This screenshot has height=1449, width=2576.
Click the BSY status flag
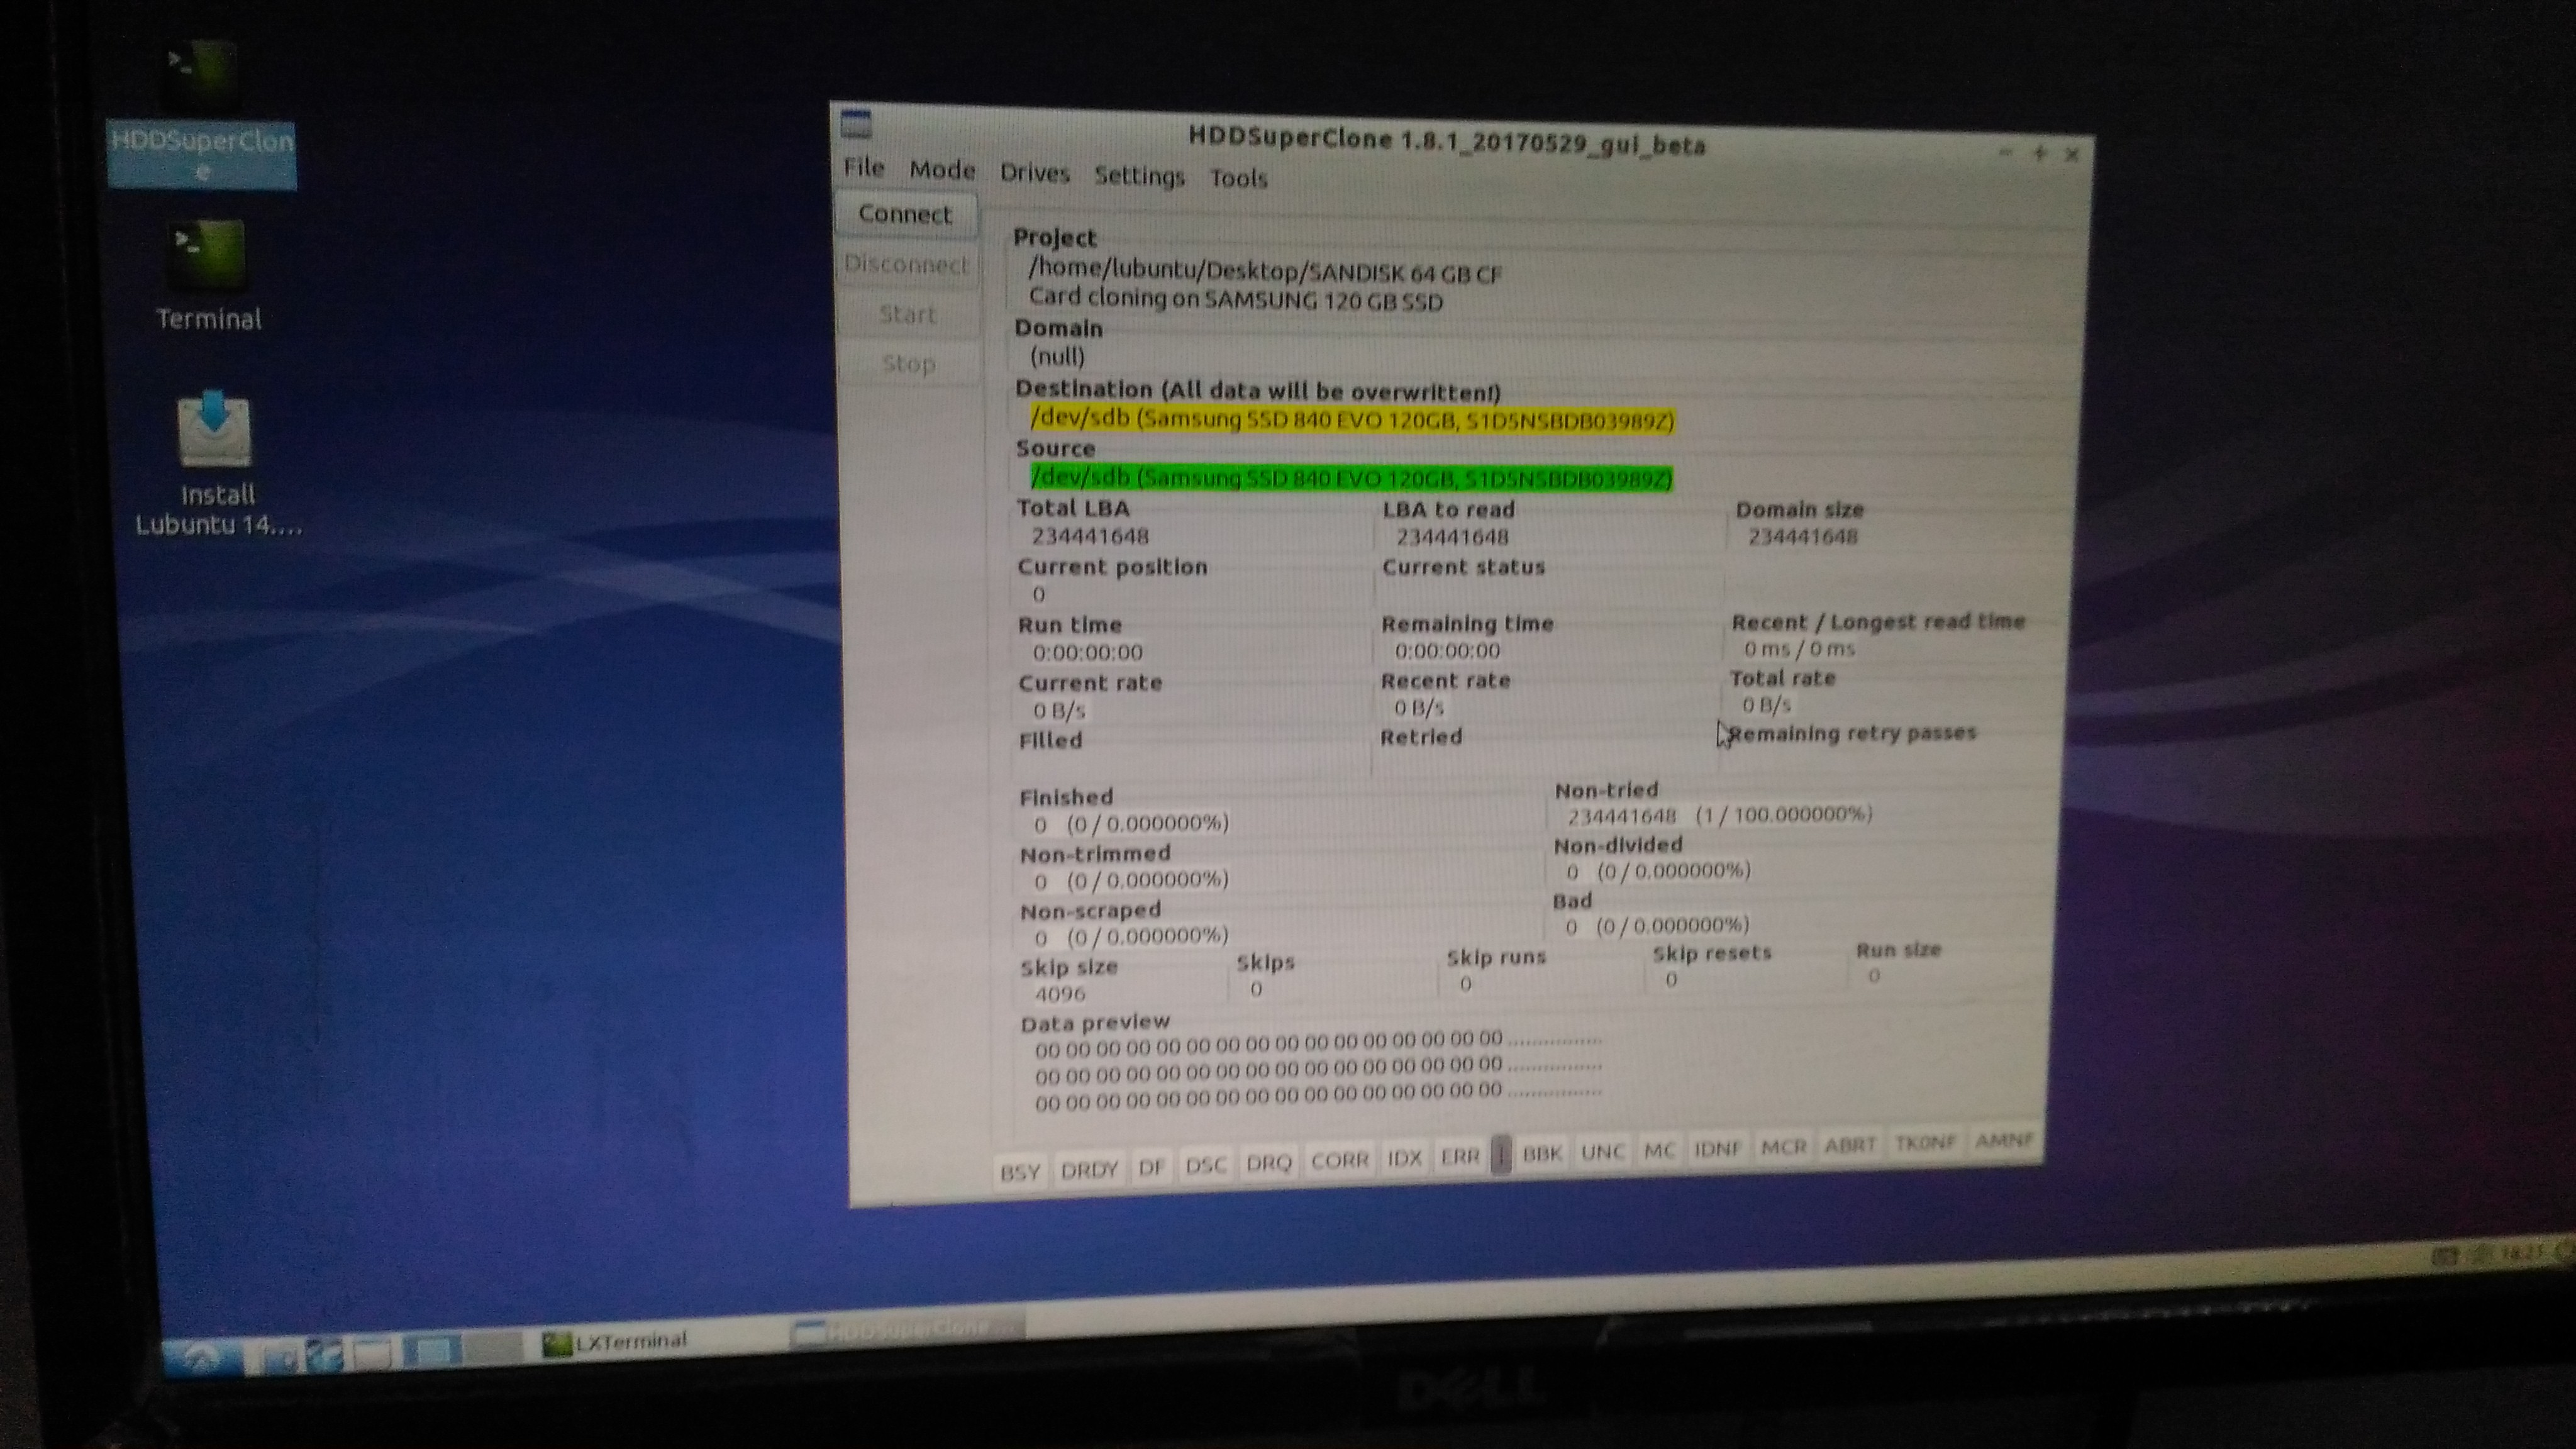[x=1020, y=1172]
